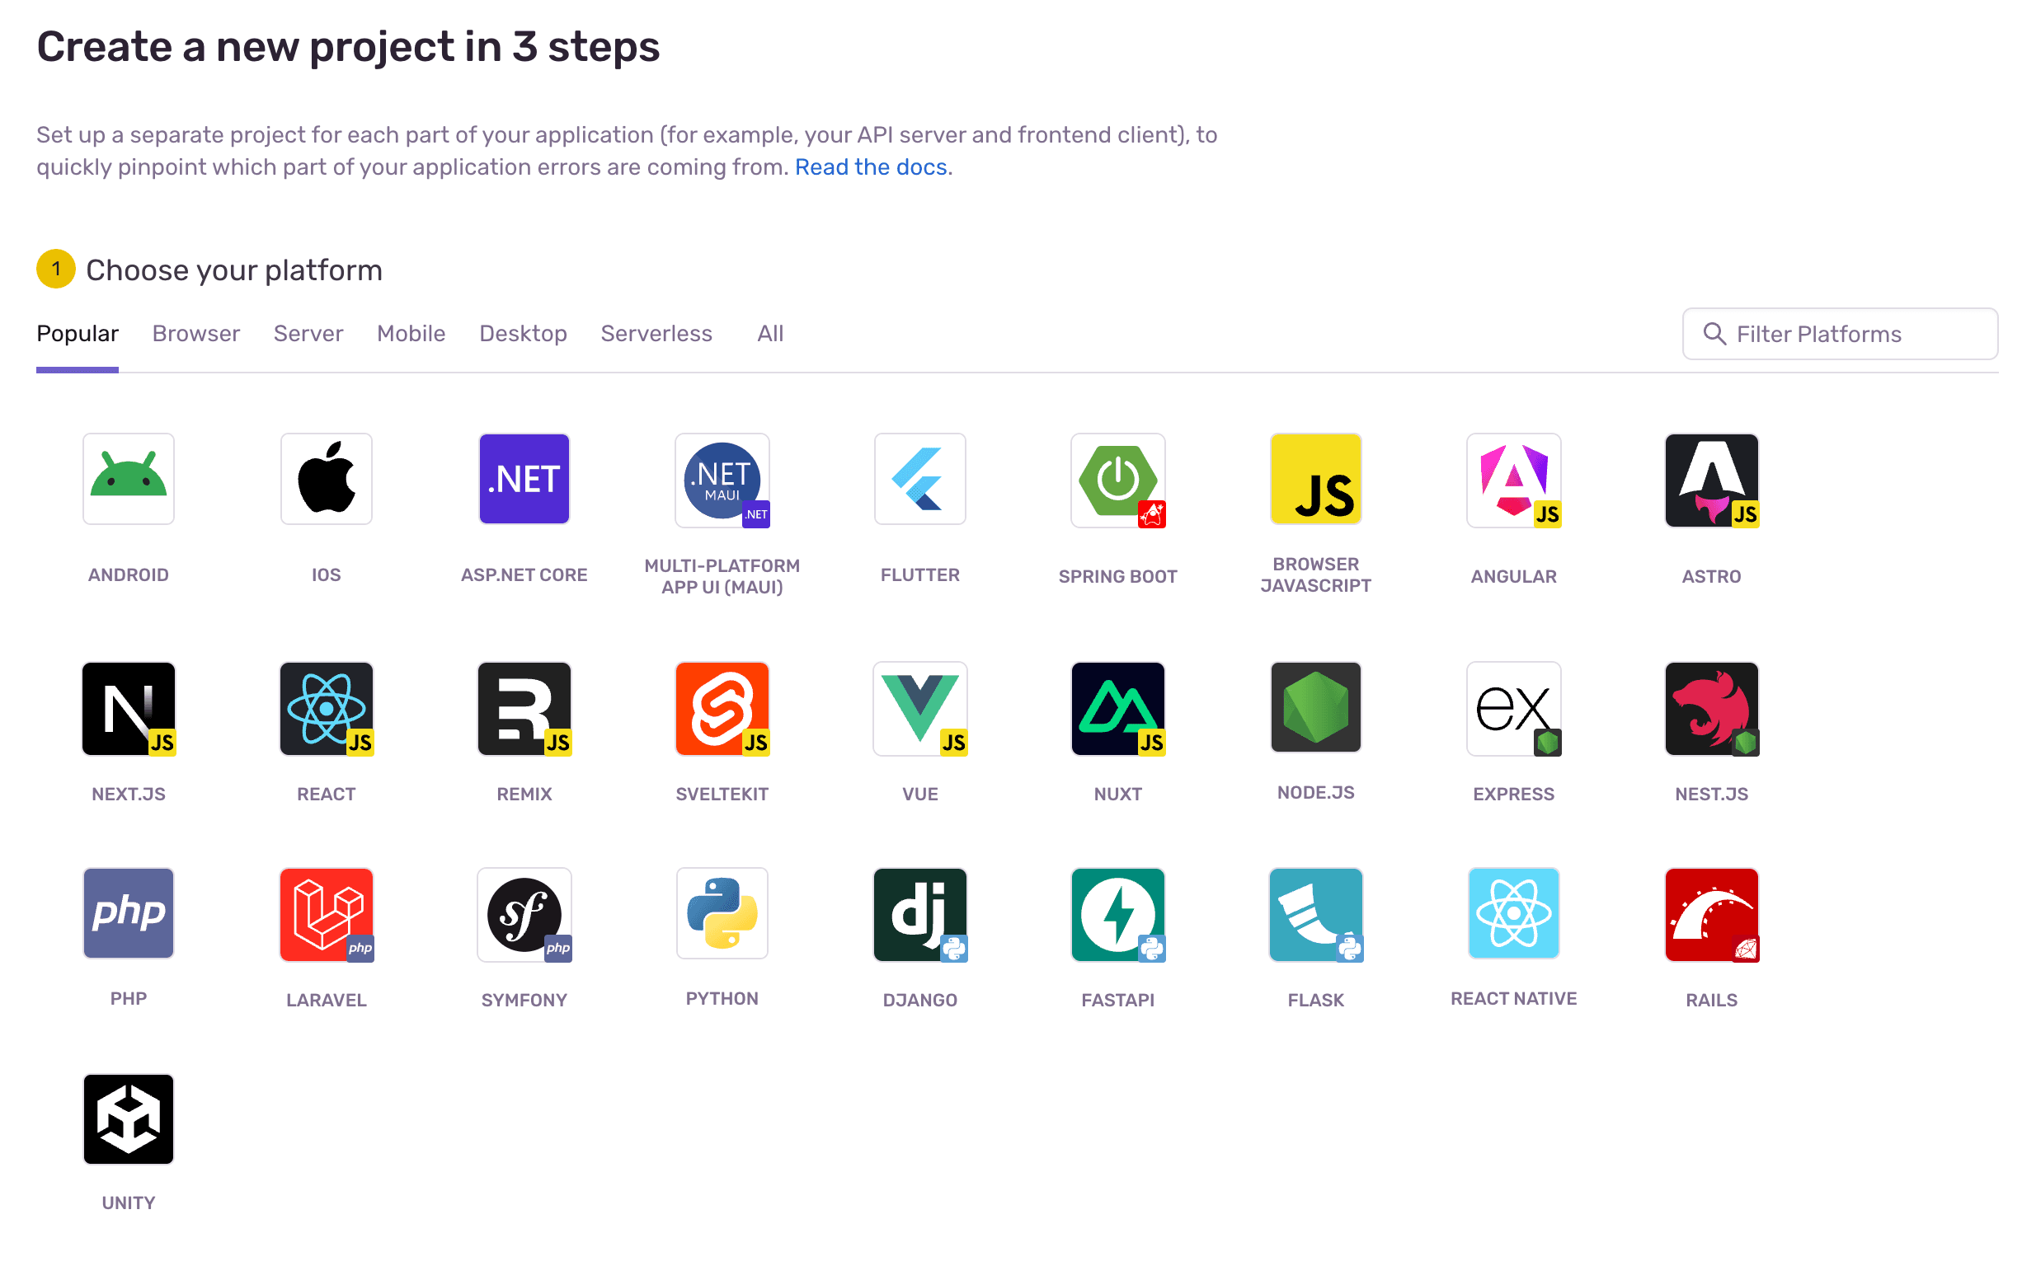Image resolution: width=2022 pixels, height=1266 pixels.
Task: Show the Mobile platforms tab
Action: pos(411,333)
